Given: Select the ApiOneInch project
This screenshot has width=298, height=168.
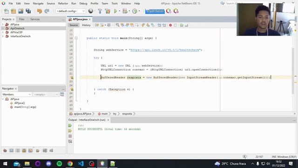Looking at the screenshot, I should pyautogui.click(x=17, y=28).
